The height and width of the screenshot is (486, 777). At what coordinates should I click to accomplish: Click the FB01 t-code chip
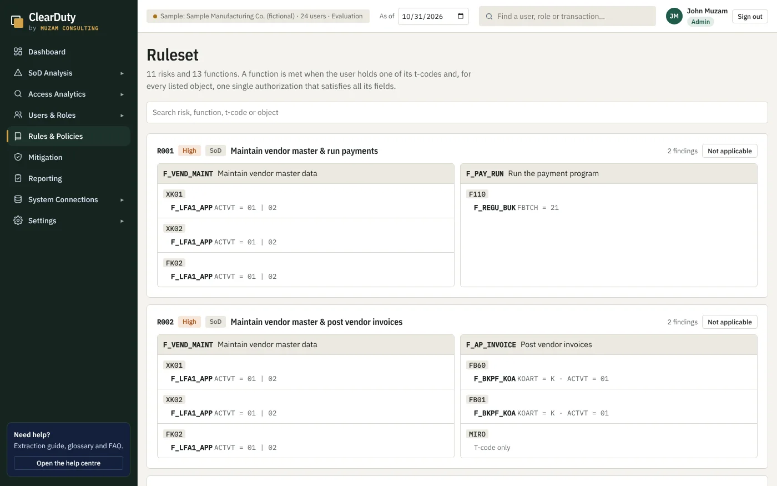(477, 400)
